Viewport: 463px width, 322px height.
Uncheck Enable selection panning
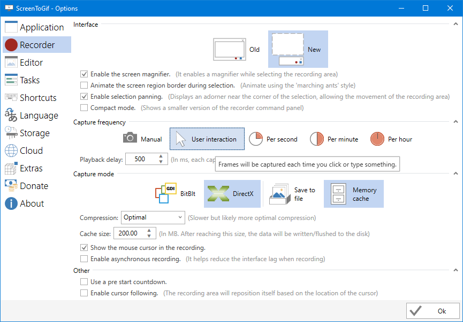[x=84, y=96]
